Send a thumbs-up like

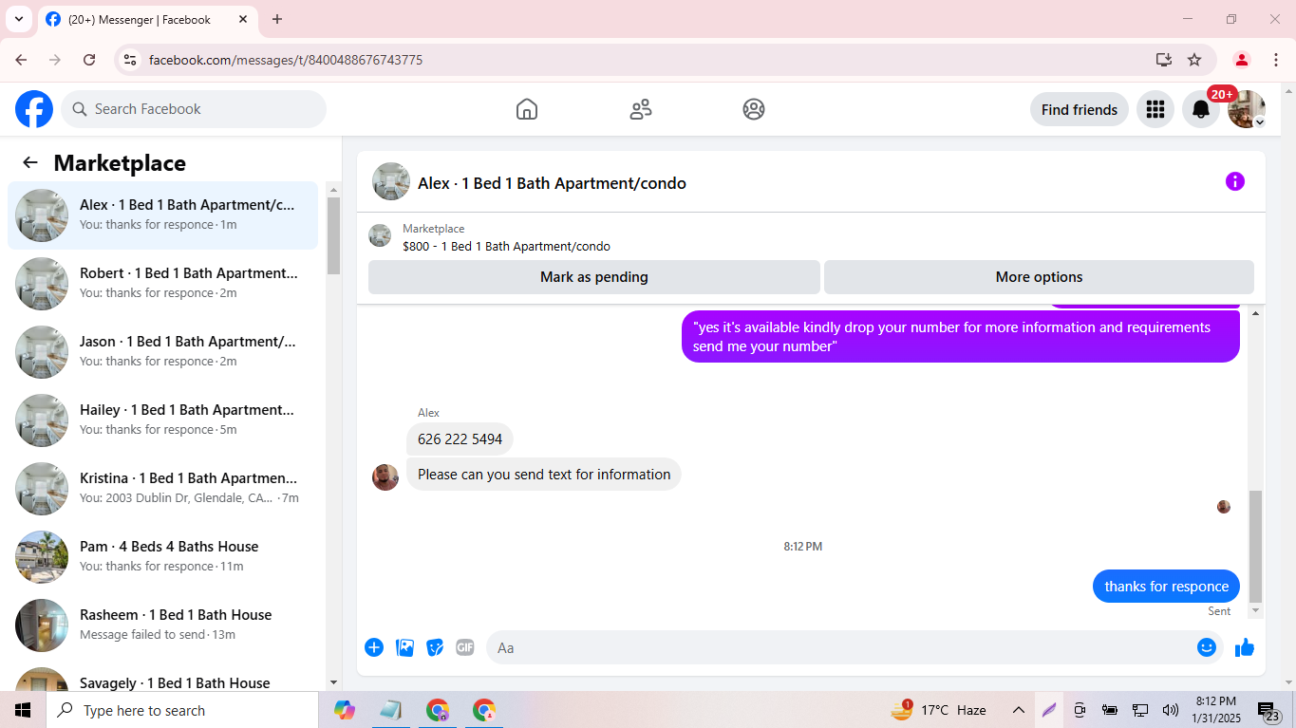1245,647
